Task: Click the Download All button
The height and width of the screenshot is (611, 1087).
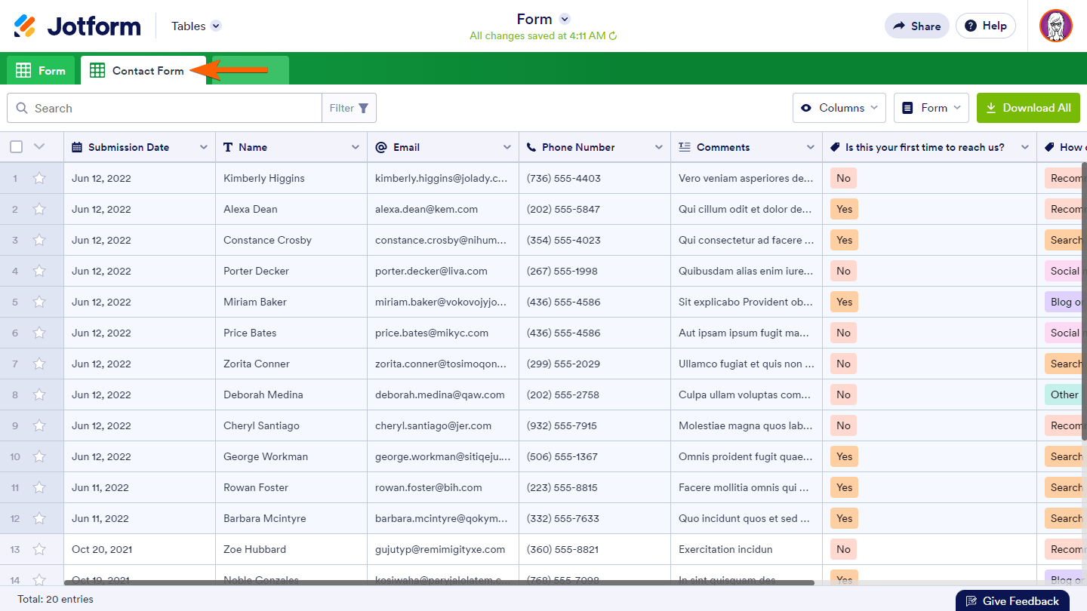Action: coord(1028,108)
